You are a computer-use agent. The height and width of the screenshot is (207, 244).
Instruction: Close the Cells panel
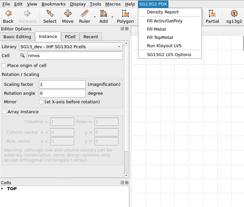click(127, 182)
